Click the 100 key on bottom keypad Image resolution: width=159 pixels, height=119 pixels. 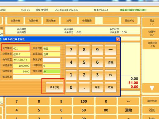pyautogui.click(x=84, y=101)
